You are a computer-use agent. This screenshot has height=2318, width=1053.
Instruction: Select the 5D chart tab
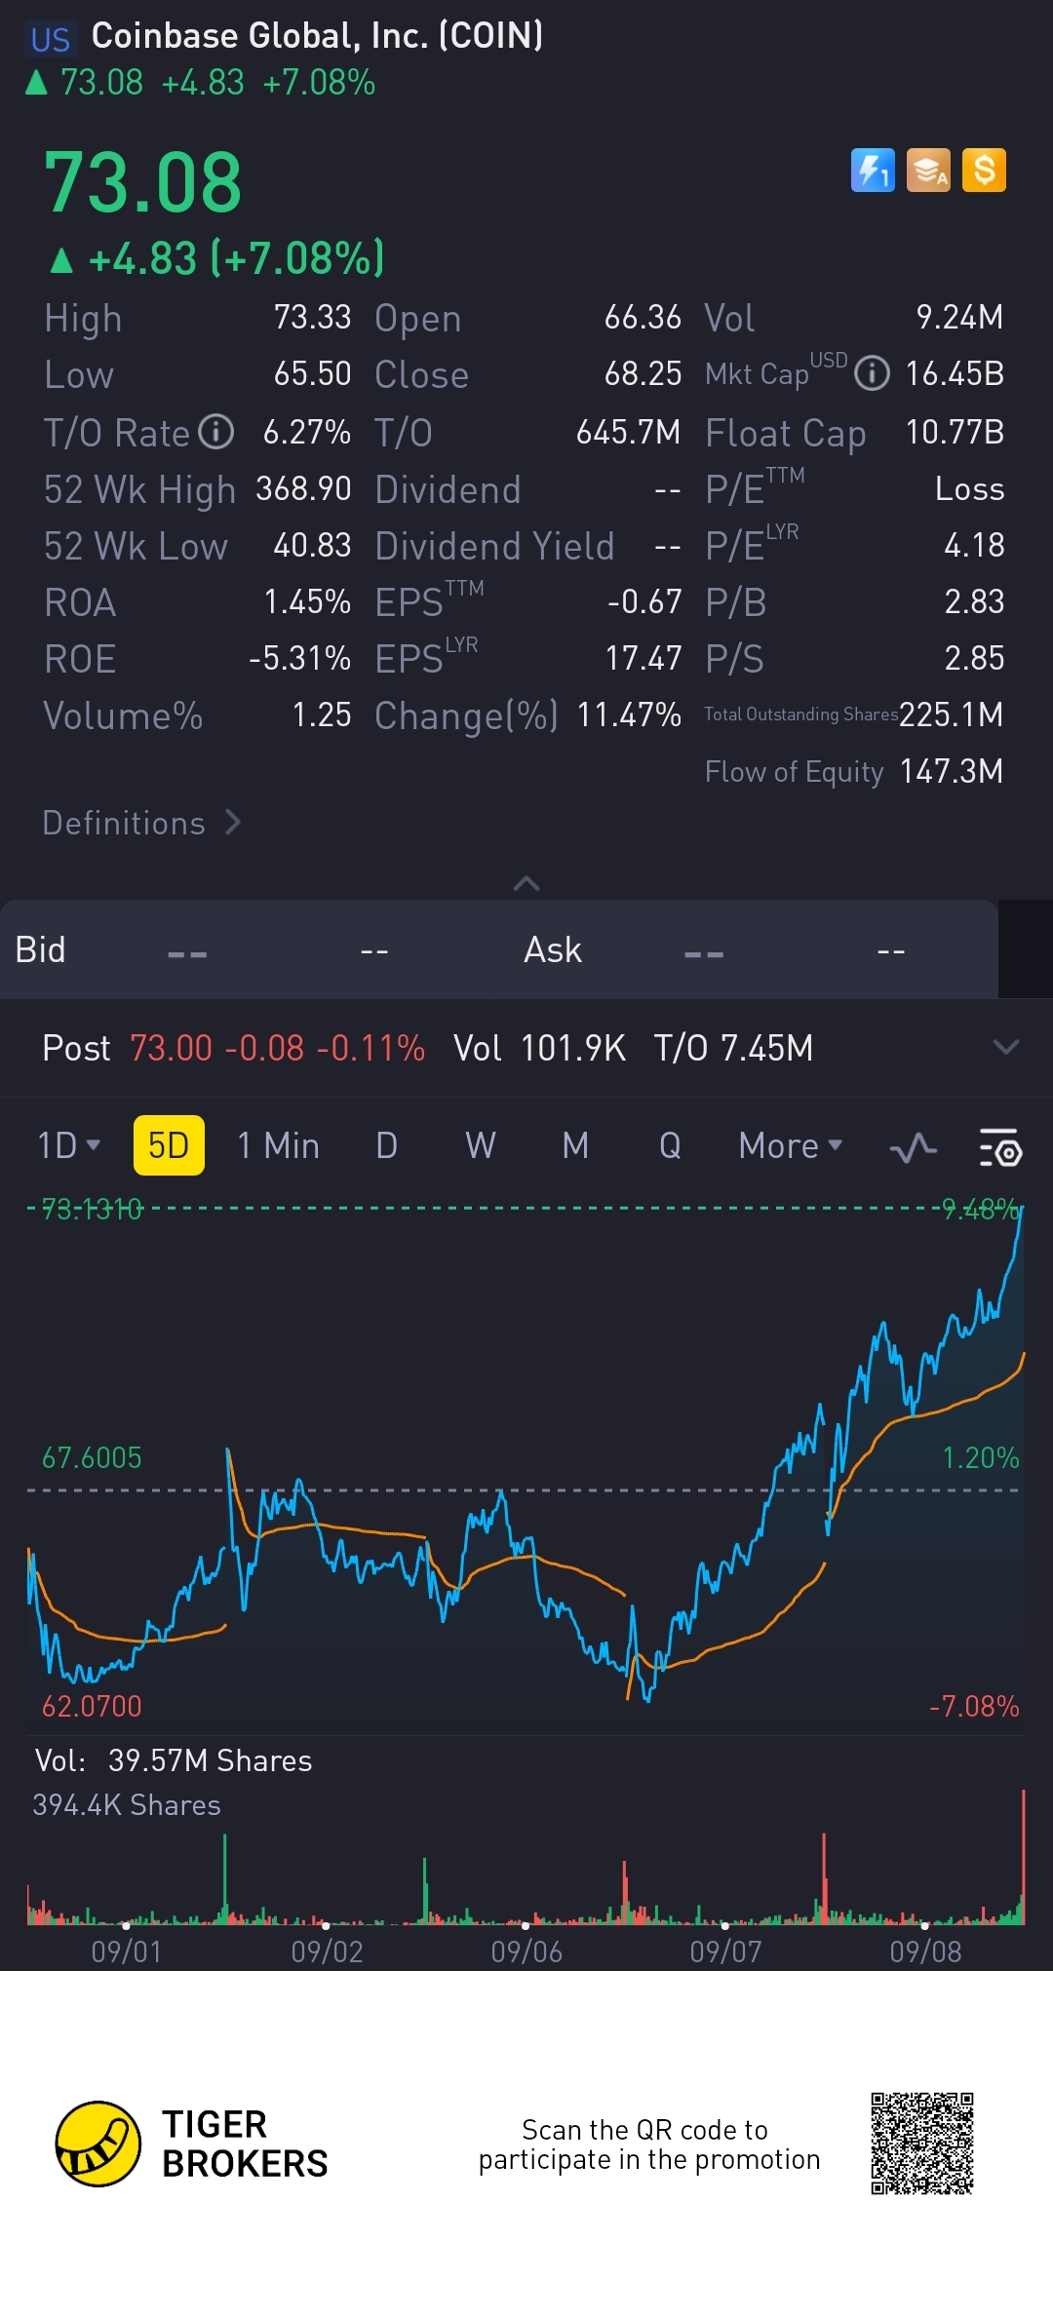169,1145
